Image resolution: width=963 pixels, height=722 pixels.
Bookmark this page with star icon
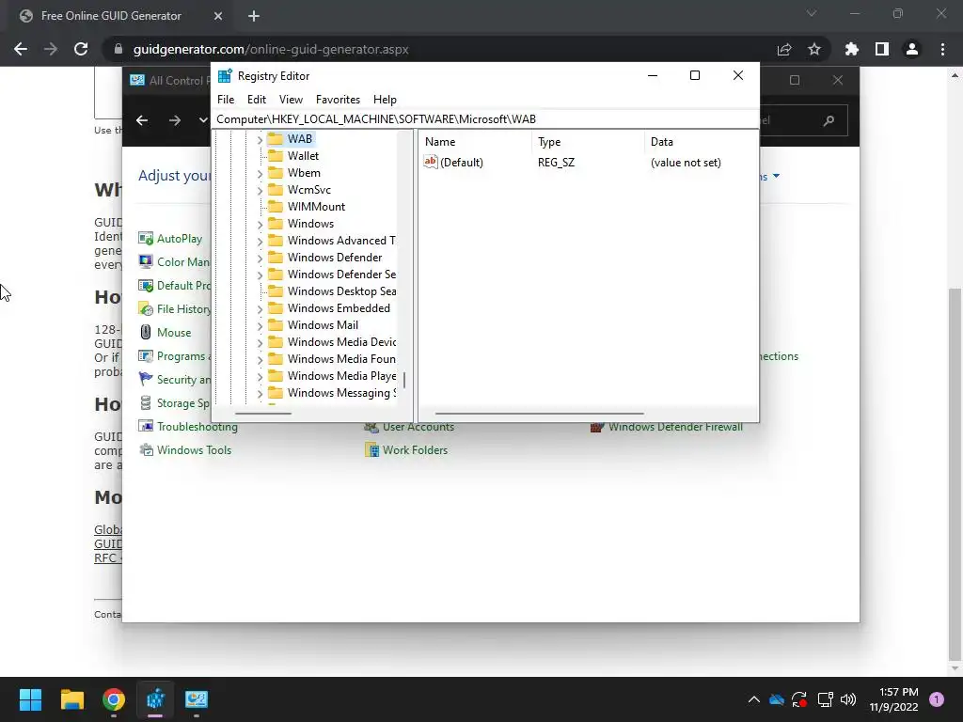coord(814,49)
